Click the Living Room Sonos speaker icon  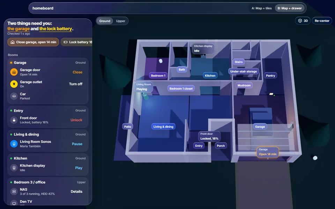point(14,144)
